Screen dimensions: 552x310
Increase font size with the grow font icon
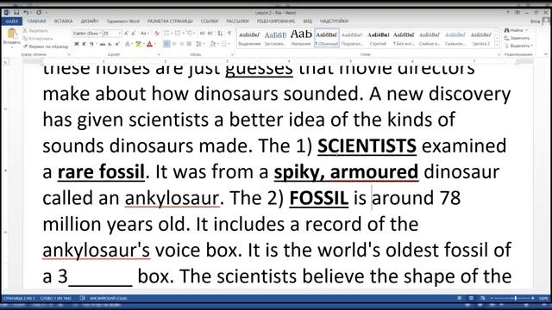(x=127, y=34)
